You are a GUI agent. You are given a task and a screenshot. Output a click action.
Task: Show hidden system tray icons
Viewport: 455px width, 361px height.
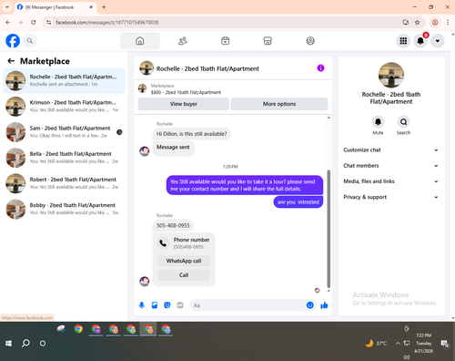point(398,344)
